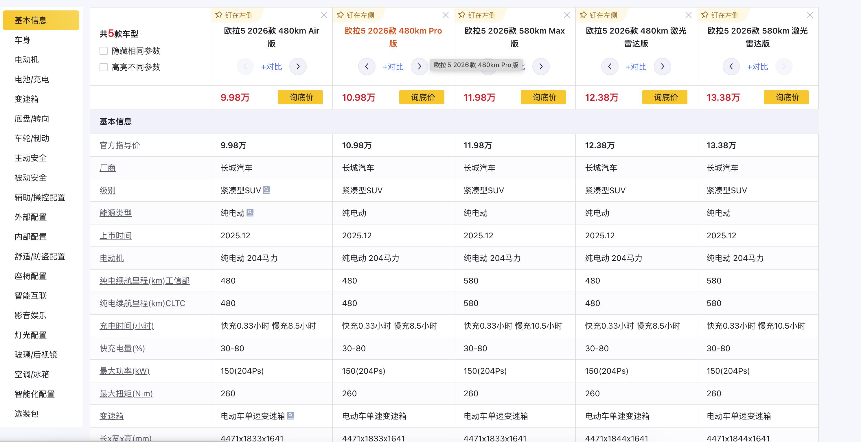Shift 480km Pro版 column left with arrow
Screen dimensions: 861x442
tap(367, 67)
